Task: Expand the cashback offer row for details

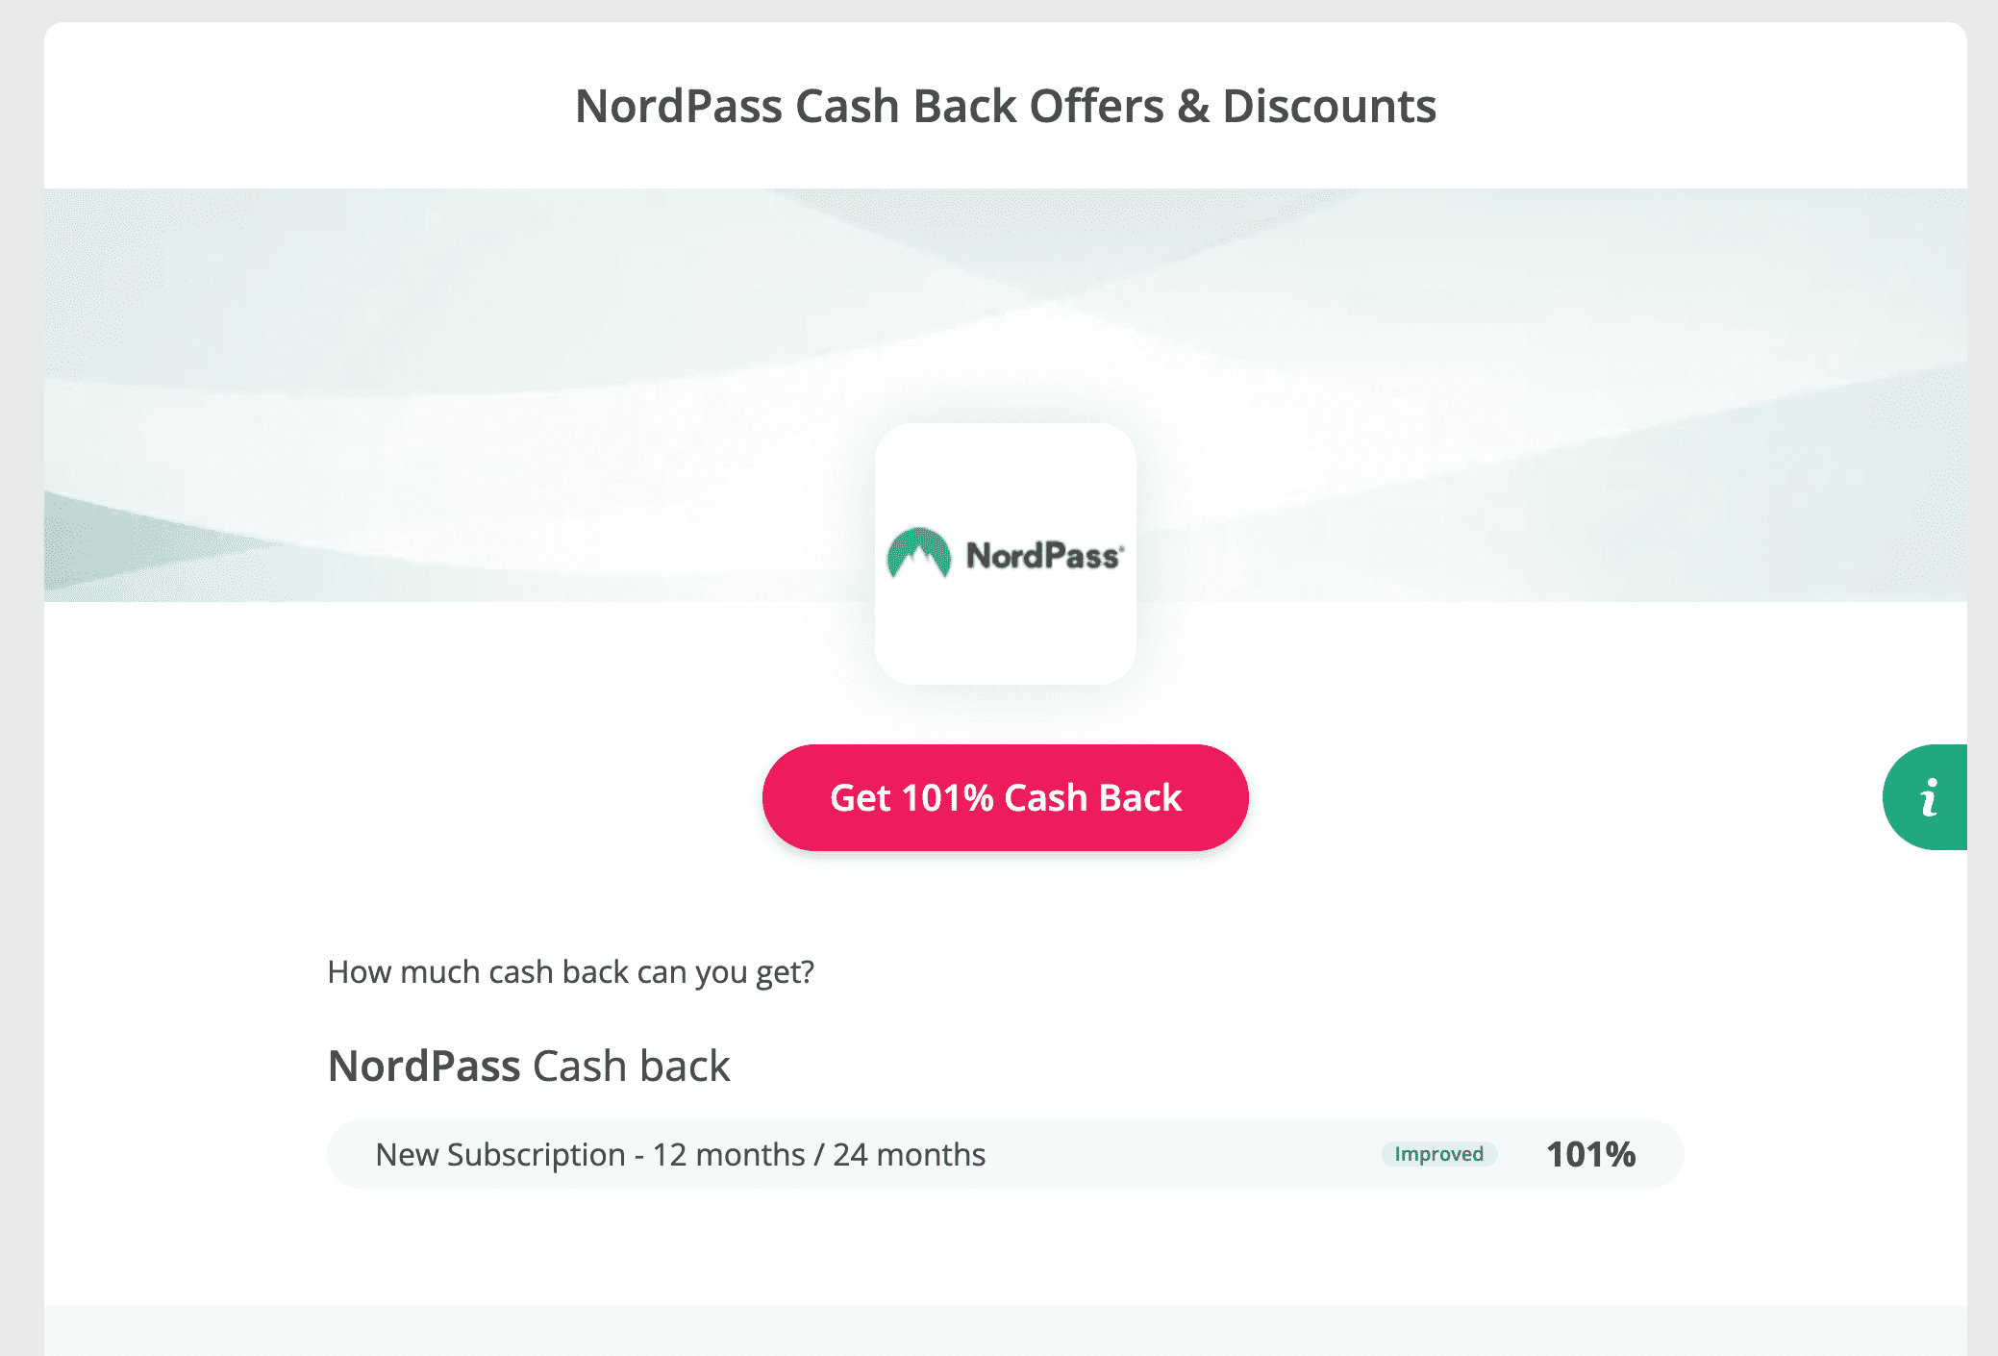Action: [1005, 1154]
